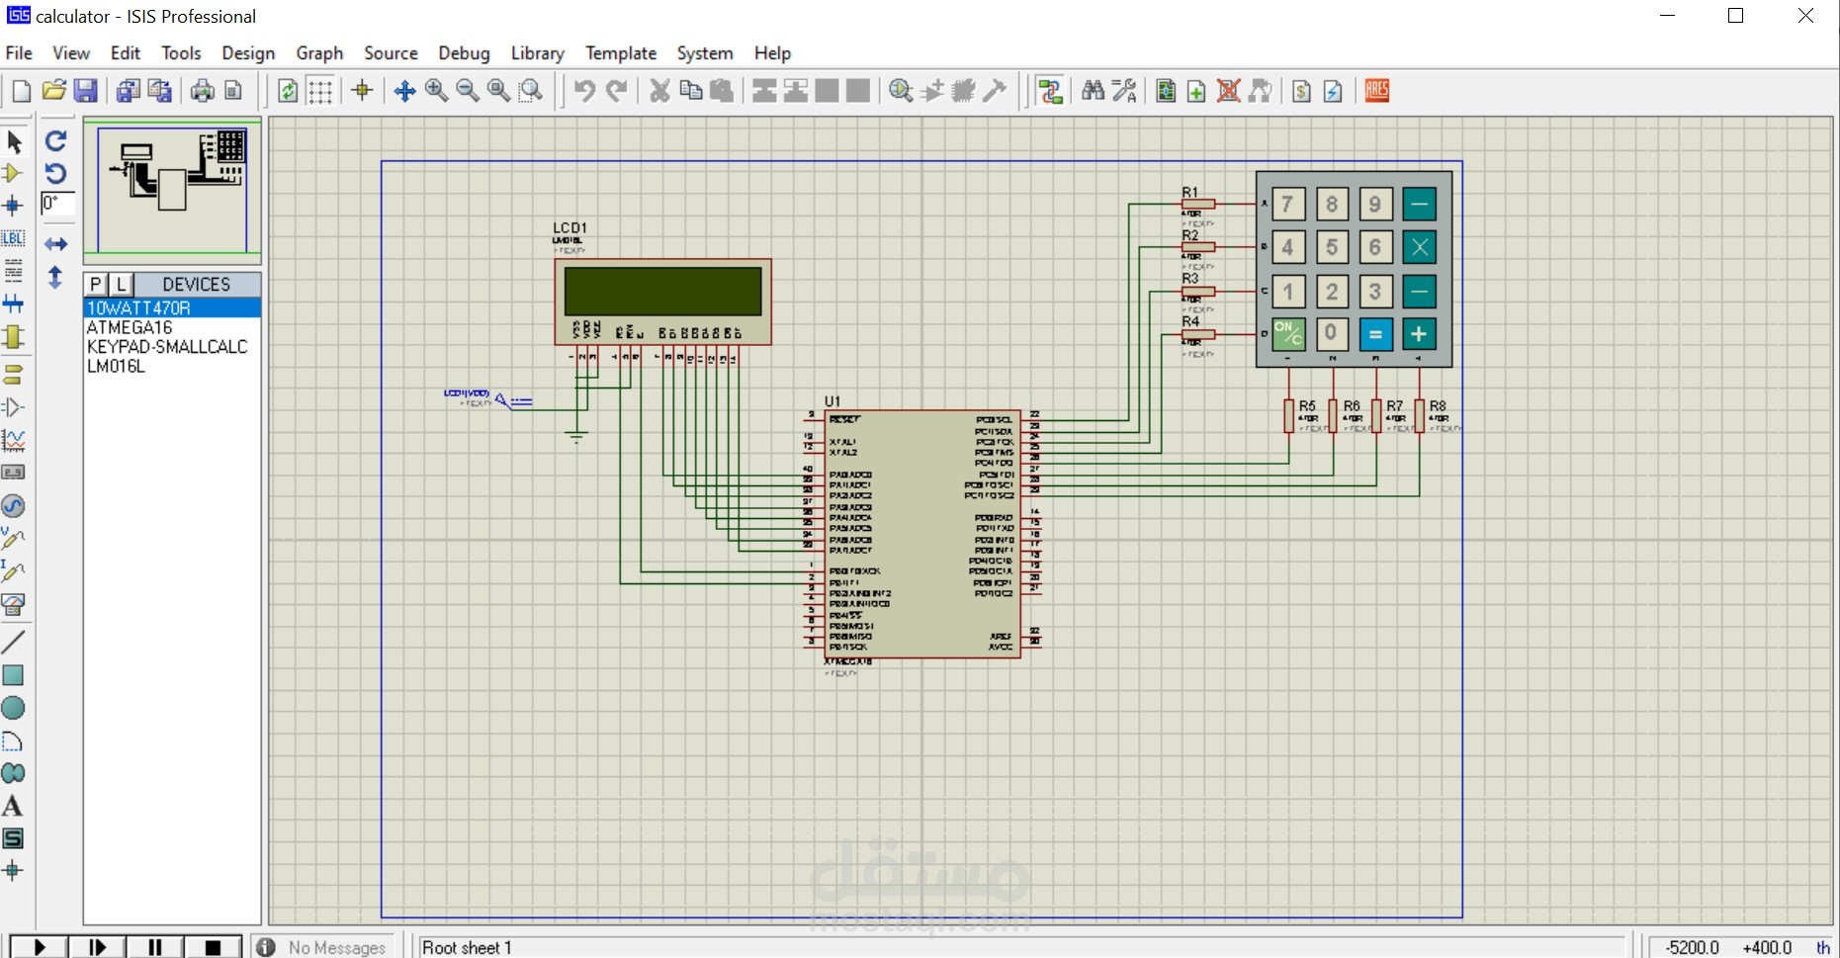Open the Debug menu
This screenshot has width=1840, height=958.
pos(464,53)
